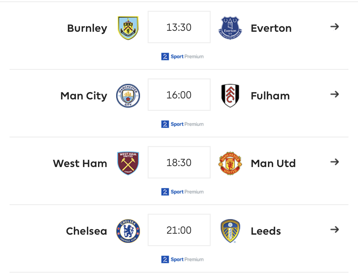Click the Burnley team name
Image resolution: width=358 pixels, height=275 pixels.
click(87, 28)
